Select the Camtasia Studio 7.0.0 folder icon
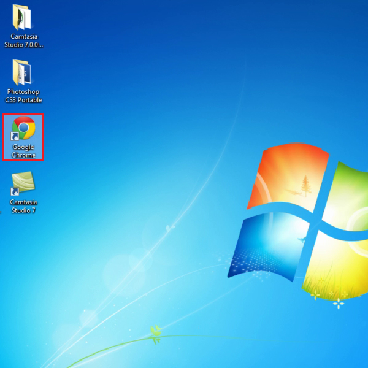 point(22,17)
